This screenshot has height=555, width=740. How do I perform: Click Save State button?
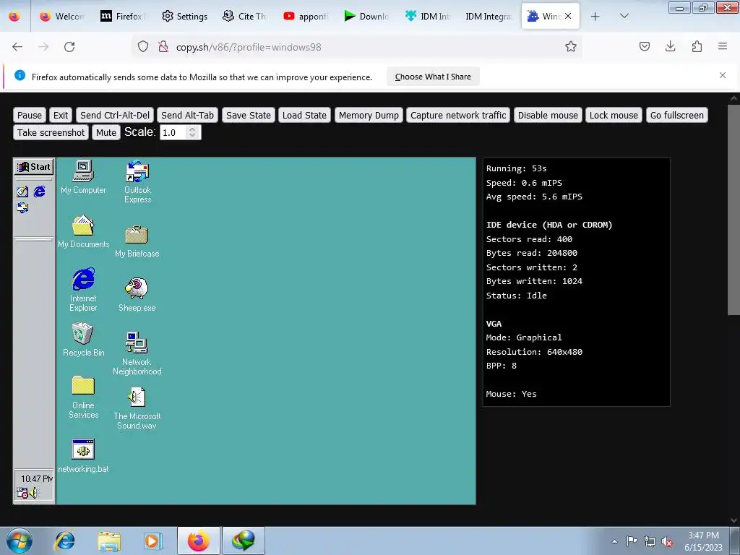[x=249, y=115]
